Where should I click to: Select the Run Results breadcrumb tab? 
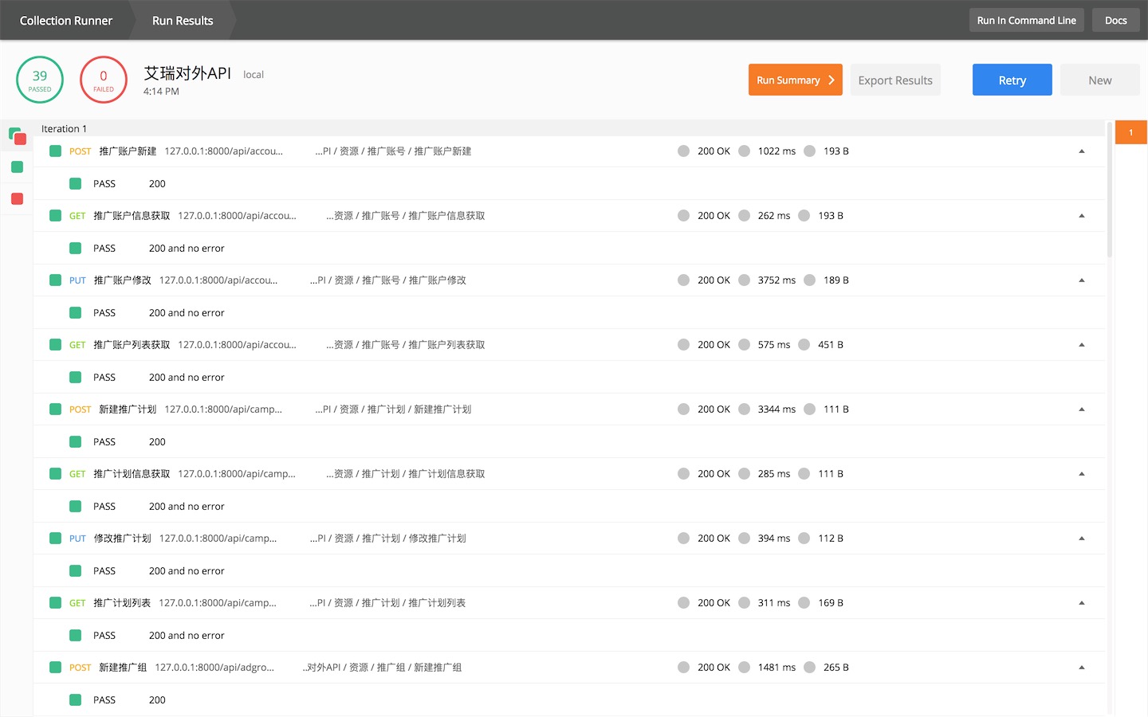pyautogui.click(x=183, y=21)
